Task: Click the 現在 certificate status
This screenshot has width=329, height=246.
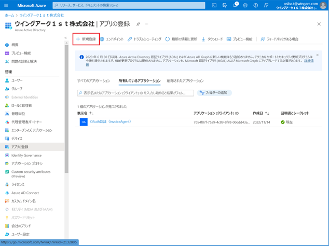Action: pos(287,122)
